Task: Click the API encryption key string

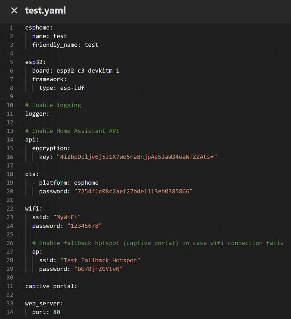Action: pos(136,157)
